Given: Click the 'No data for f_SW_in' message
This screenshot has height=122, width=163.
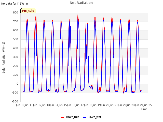Looking at the screenshot, I should pyautogui.click(x=15, y=4).
